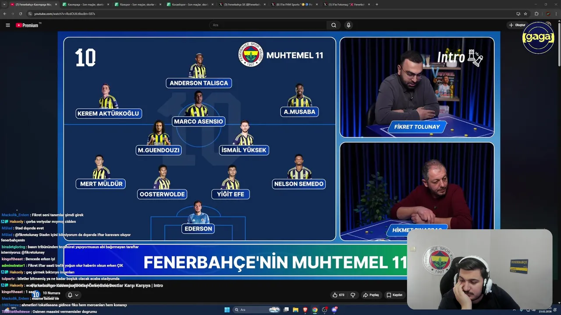This screenshot has height=315, width=561.
Task: Open Google Chrome from the taskbar
Action: 315,310
